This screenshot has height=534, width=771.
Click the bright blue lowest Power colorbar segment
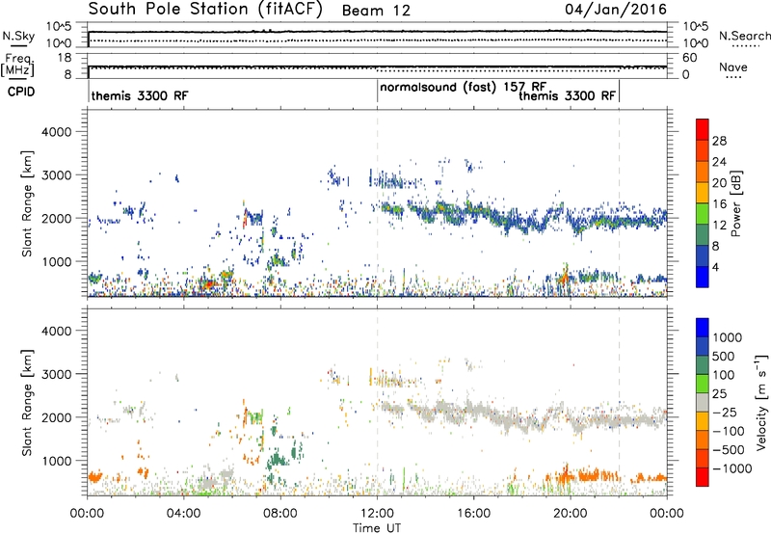tap(703, 277)
